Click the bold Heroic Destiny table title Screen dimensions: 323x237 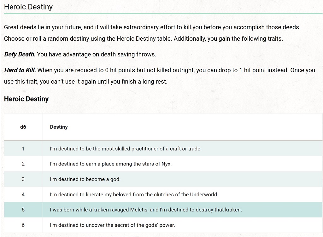point(26,99)
